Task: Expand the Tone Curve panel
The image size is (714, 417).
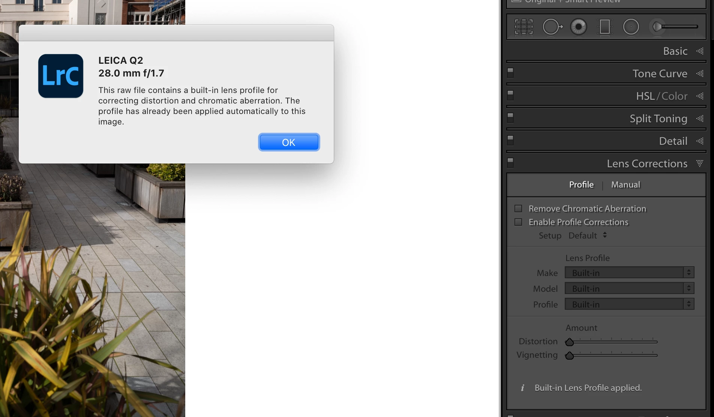Action: (700, 73)
